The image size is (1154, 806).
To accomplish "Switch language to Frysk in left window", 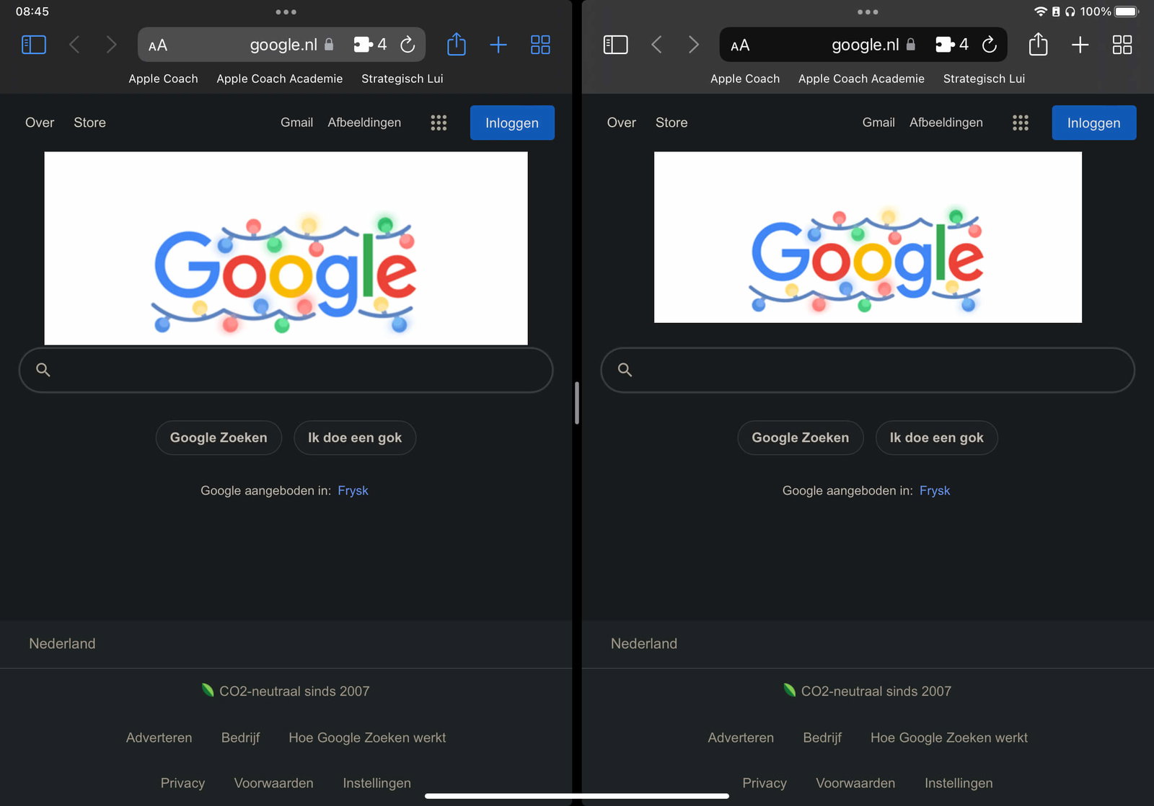I will [353, 491].
